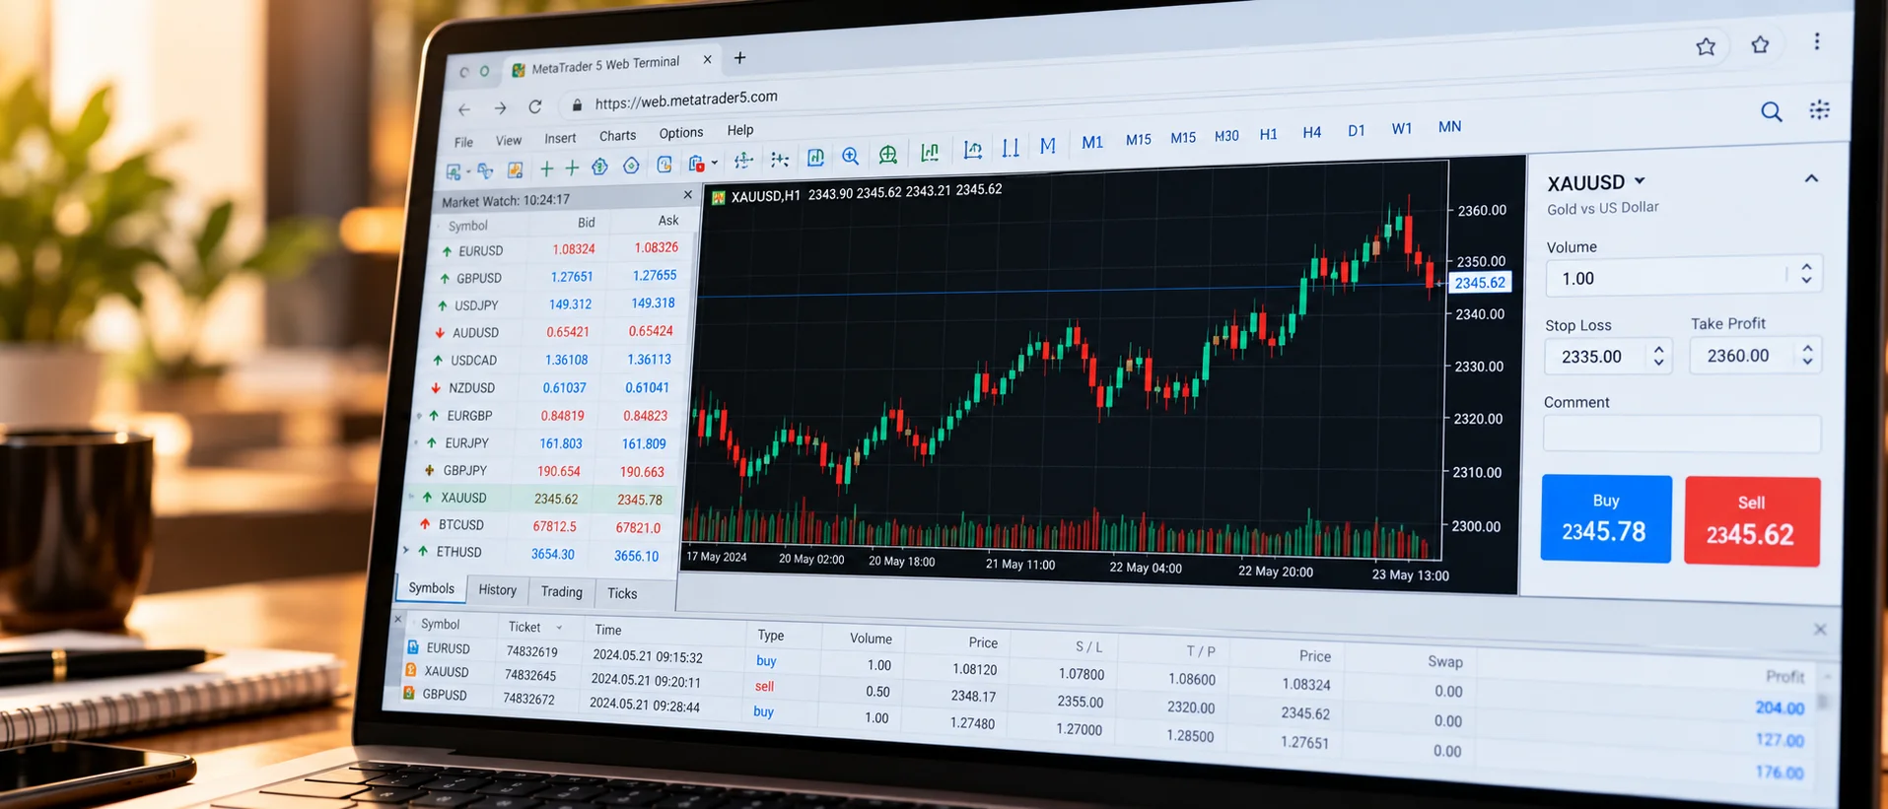Image resolution: width=1888 pixels, height=809 pixels.
Task: Switch chart to D1 timeframe
Action: click(1357, 130)
